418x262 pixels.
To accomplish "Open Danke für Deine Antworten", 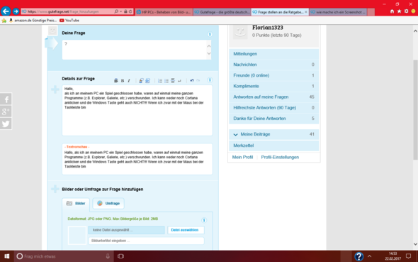I will click(273, 119).
